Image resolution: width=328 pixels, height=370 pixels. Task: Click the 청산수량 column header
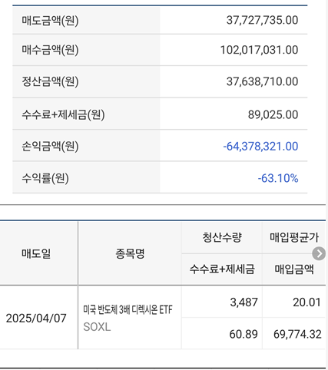point(222,237)
